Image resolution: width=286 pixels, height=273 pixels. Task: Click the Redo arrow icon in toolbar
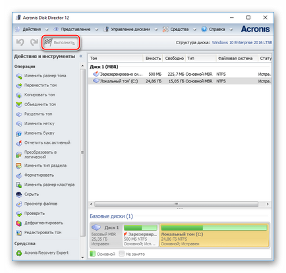tap(34, 42)
